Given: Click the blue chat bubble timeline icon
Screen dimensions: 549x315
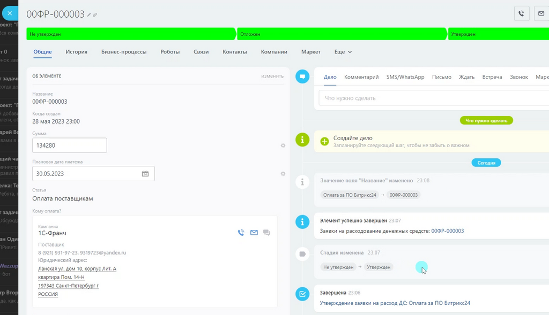Looking at the screenshot, I should click(x=302, y=76).
